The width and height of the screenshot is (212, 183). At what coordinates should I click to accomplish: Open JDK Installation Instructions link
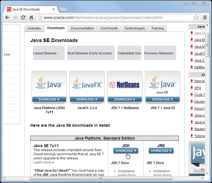(x=126, y=173)
